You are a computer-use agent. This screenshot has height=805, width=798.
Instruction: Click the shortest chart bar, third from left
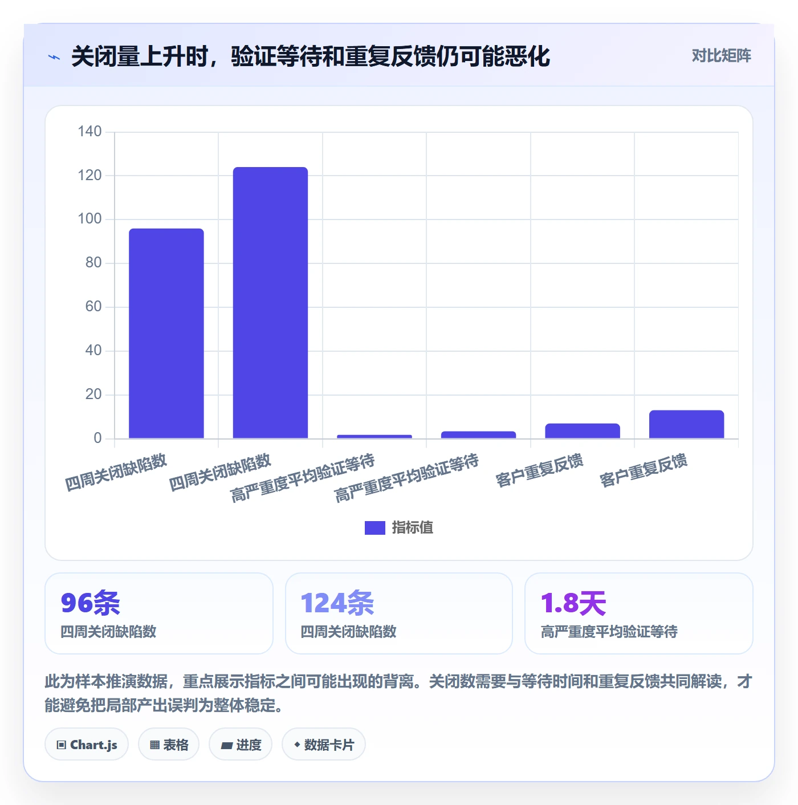click(374, 437)
